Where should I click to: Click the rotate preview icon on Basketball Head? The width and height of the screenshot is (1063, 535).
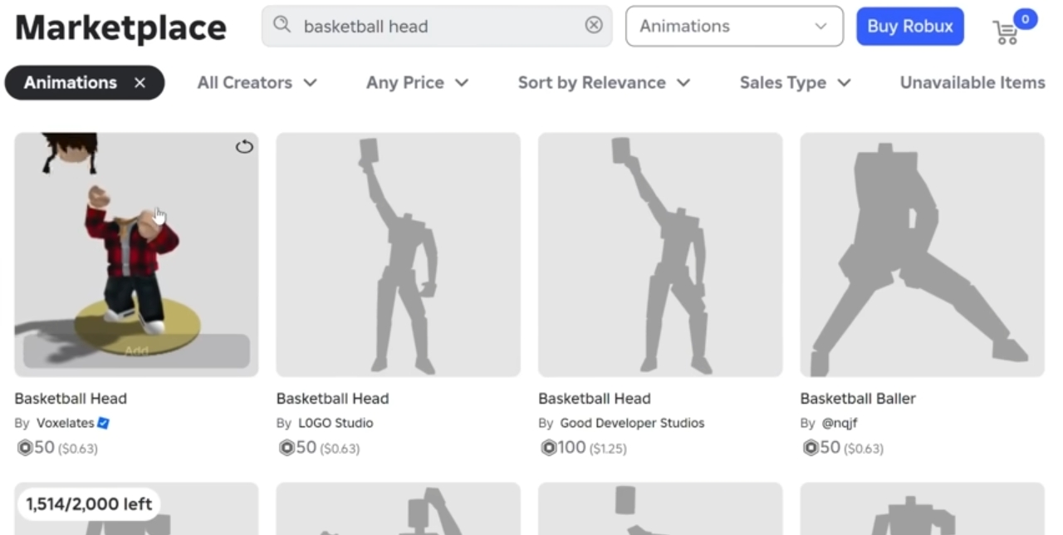(244, 146)
